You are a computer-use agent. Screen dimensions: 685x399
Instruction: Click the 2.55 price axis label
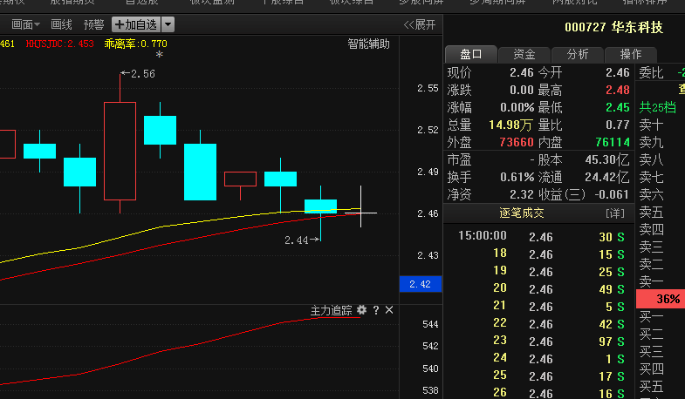point(428,89)
